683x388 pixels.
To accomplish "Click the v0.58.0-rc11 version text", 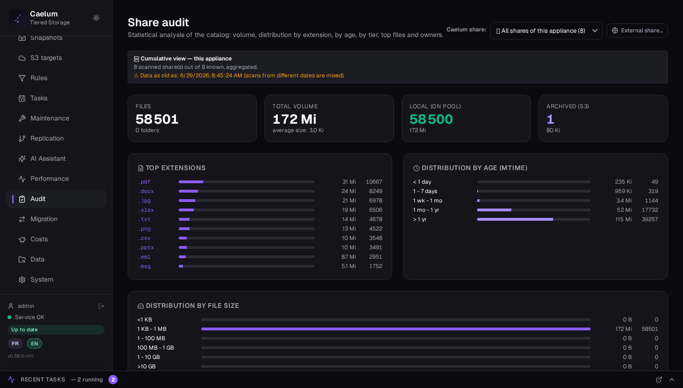I will click(21, 356).
